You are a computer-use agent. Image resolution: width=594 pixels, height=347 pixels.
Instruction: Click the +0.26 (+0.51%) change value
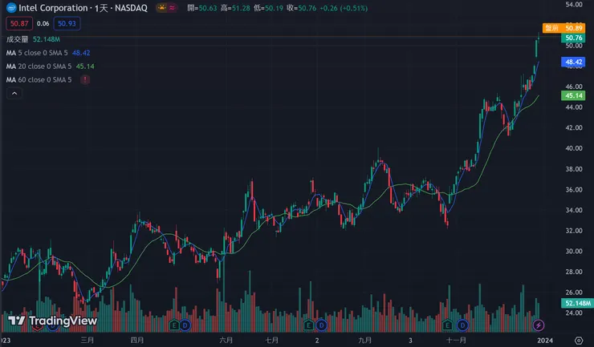click(344, 8)
